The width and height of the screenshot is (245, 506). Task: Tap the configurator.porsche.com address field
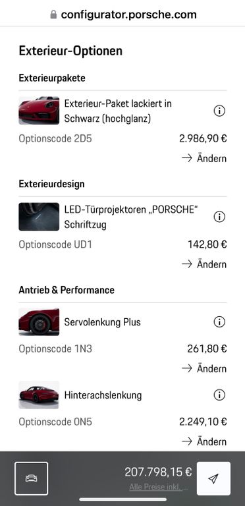[123, 14]
